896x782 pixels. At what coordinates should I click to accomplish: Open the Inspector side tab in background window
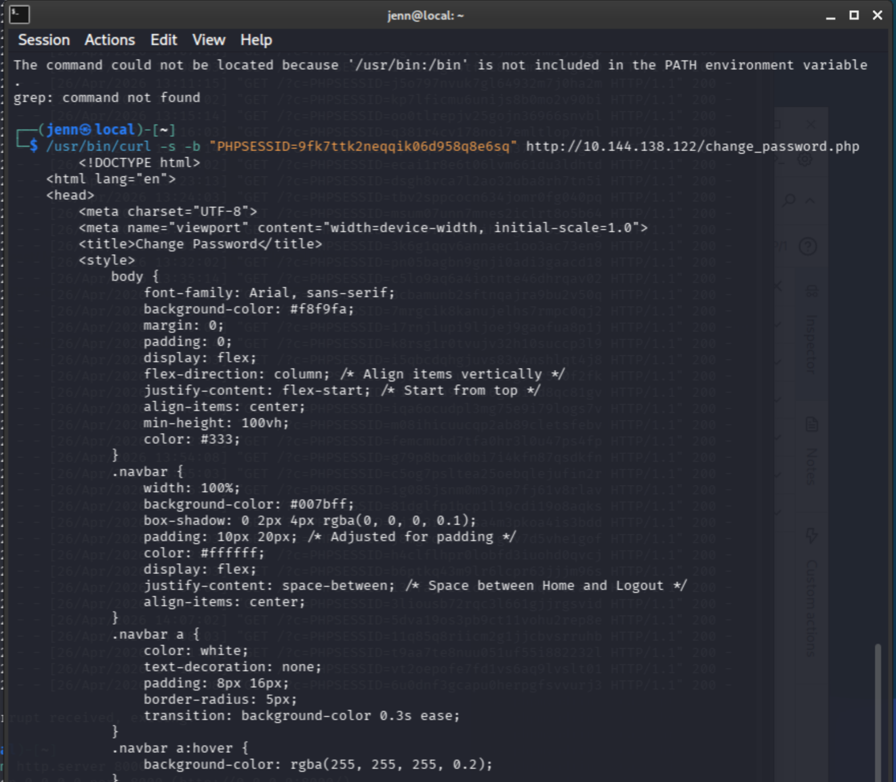pyautogui.click(x=811, y=332)
